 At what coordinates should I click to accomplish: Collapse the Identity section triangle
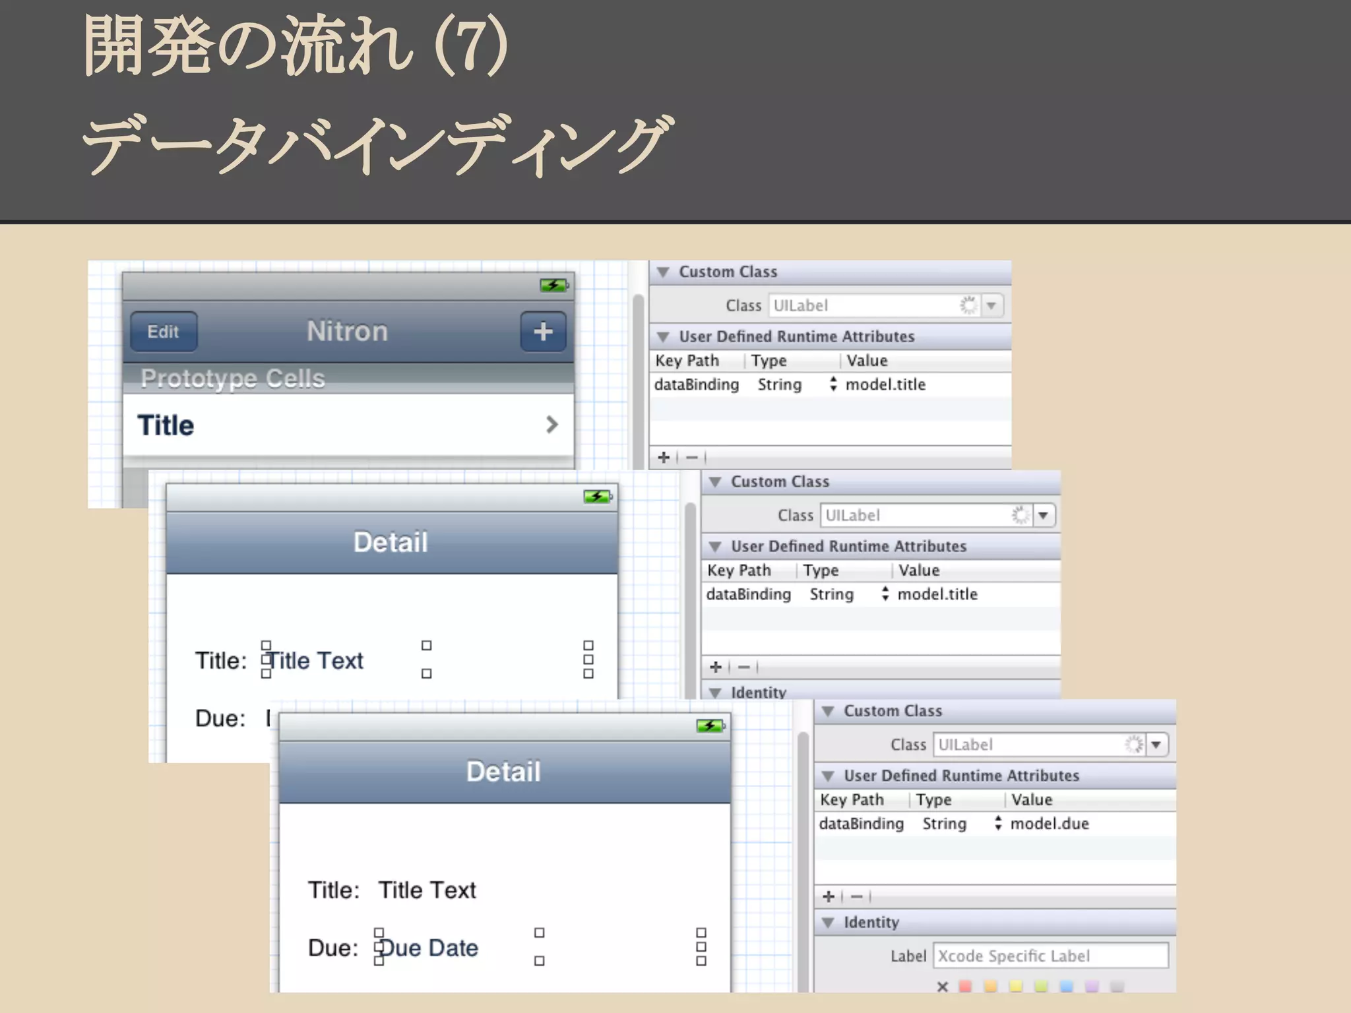coord(829,922)
